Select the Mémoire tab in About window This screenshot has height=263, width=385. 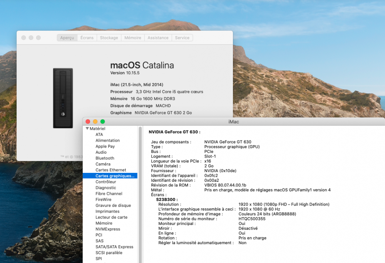(133, 38)
